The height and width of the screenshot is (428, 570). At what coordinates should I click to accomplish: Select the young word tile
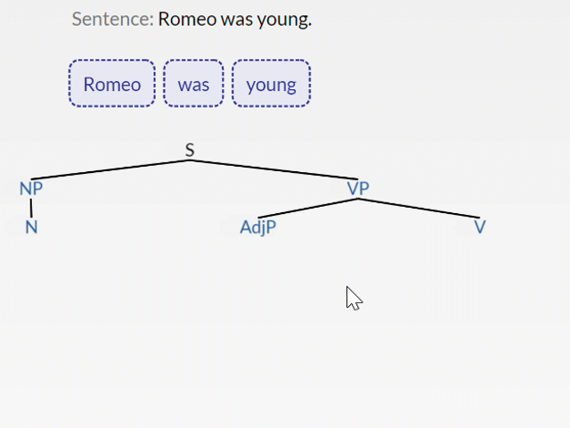point(271,84)
